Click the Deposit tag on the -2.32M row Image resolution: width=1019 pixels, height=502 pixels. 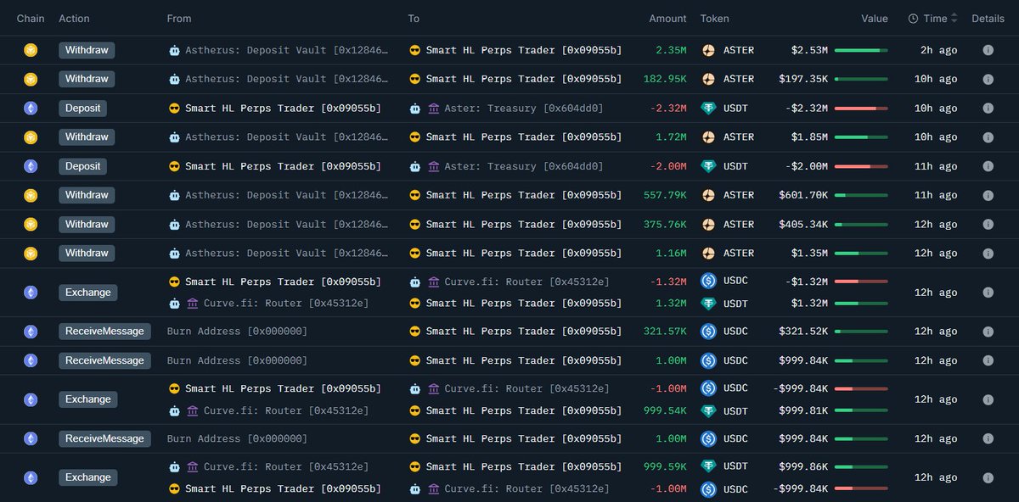pos(82,108)
